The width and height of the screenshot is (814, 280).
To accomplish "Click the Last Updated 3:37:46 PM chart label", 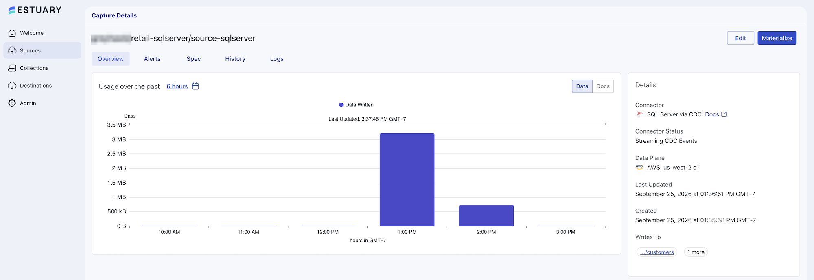I will [x=367, y=119].
